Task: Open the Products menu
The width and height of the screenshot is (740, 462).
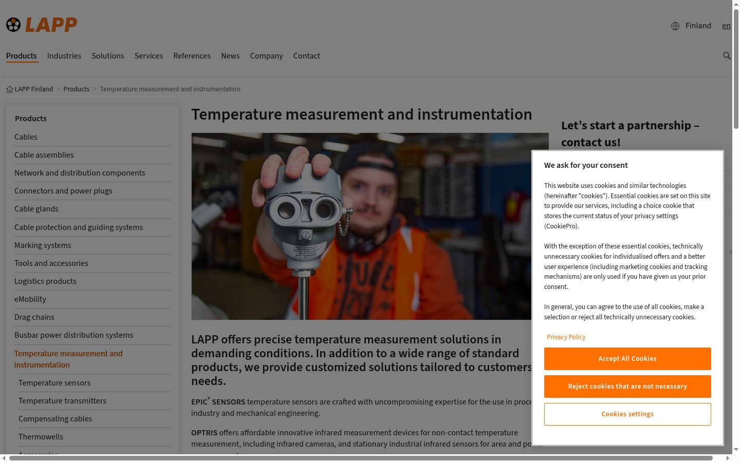Action: [x=22, y=56]
